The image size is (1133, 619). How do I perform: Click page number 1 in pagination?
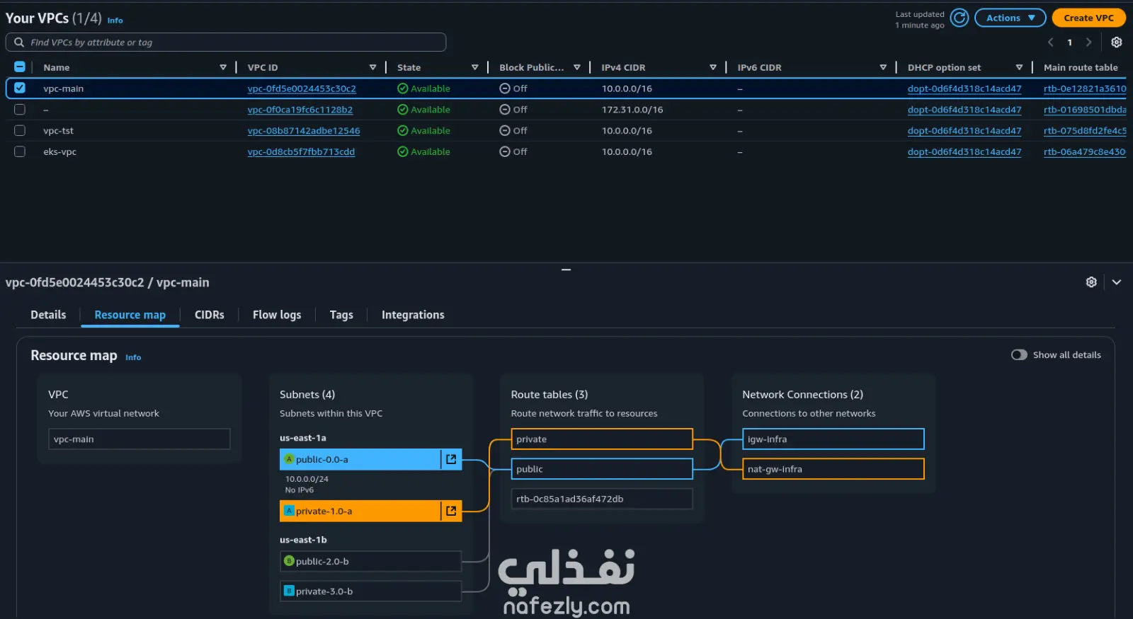click(x=1069, y=42)
